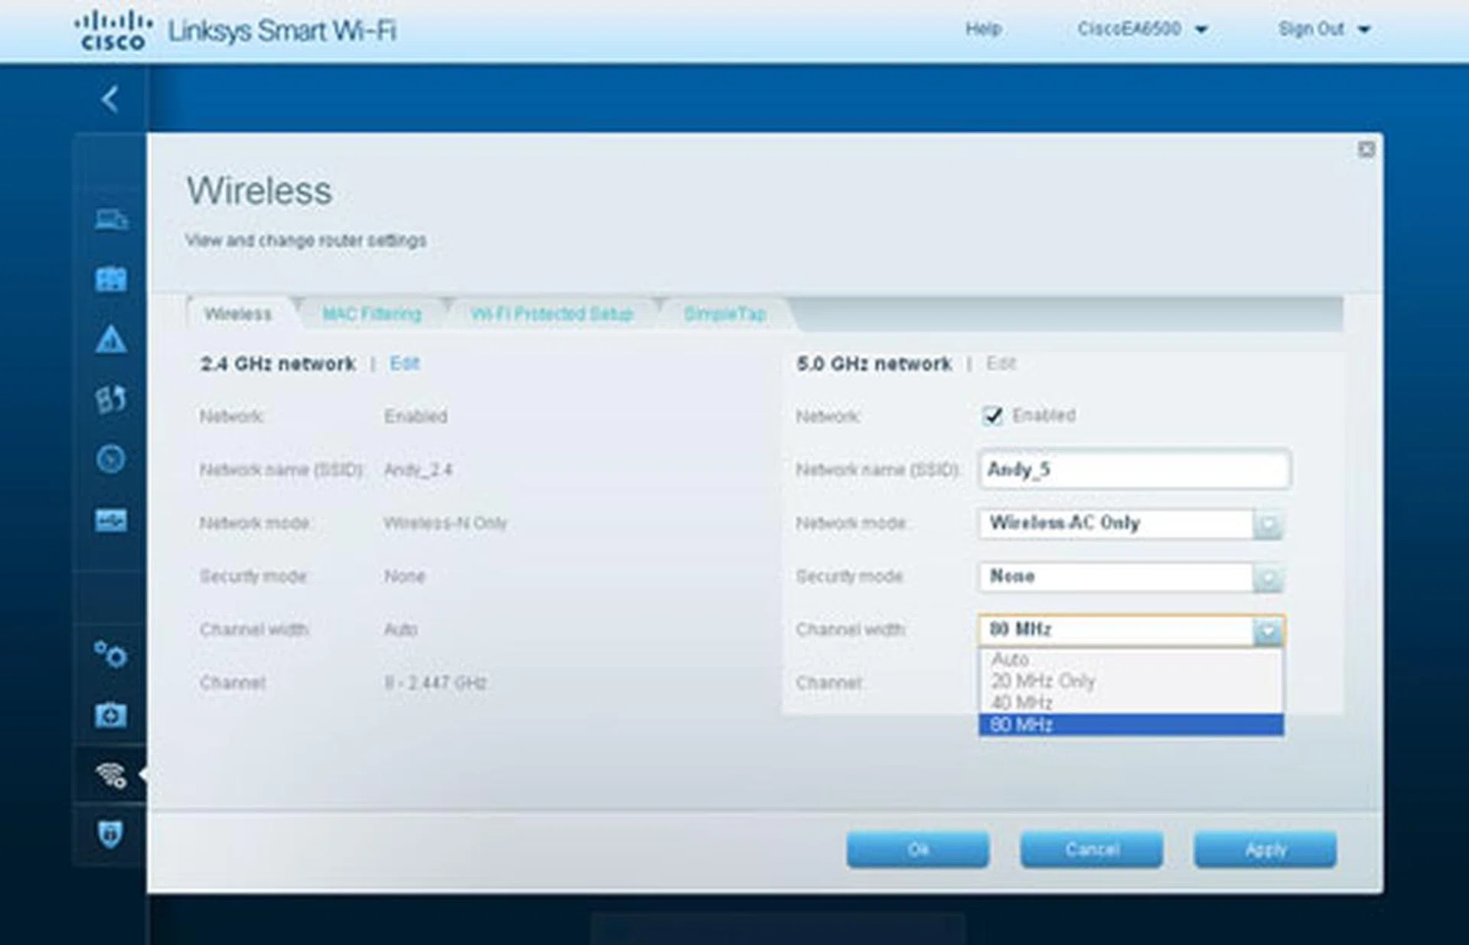Screen dimensions: 1469x945
Task: Switch to MAC Filtering tab
Action: 372,314
